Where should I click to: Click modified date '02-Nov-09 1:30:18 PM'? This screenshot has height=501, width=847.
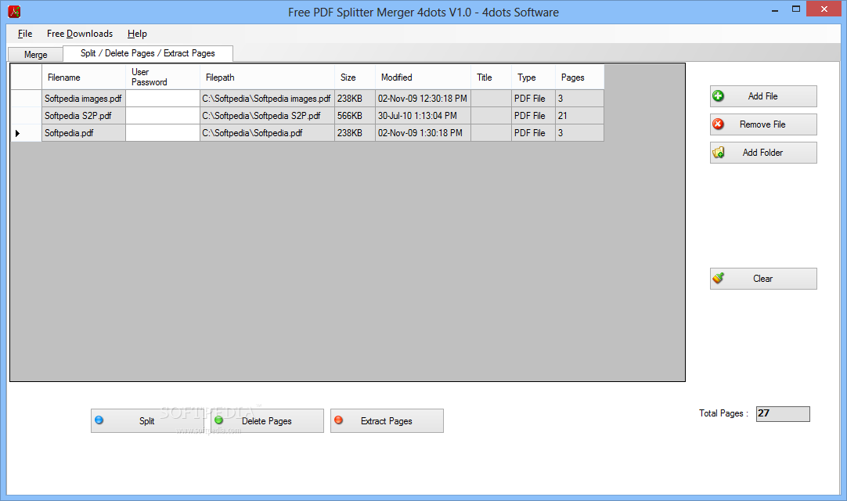click(423, 133)
